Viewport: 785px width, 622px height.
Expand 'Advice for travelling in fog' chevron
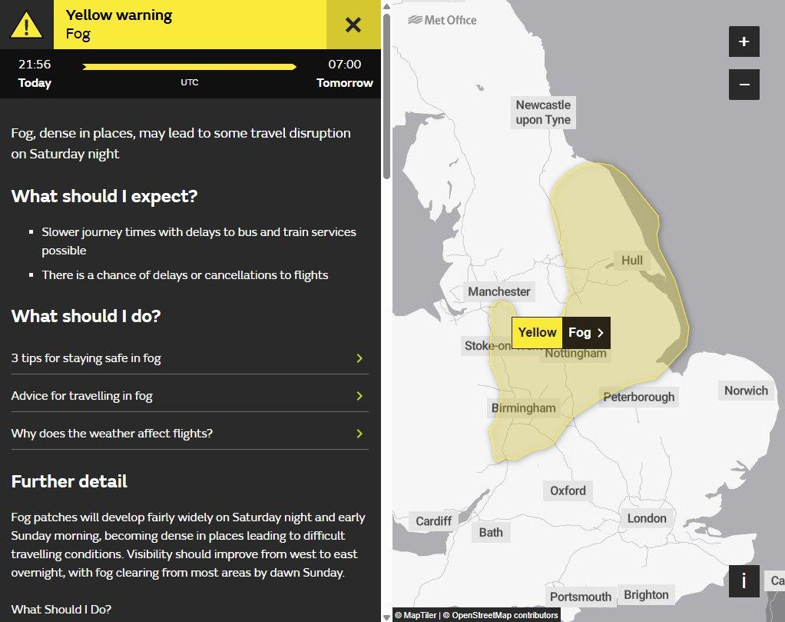coord(359,396)
